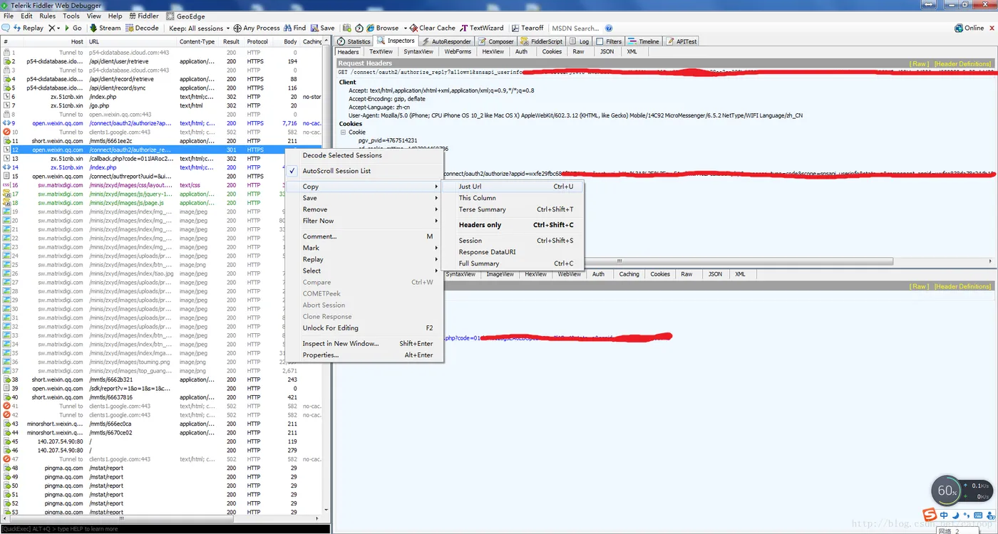
Task: Click the Online status indicator
Action: (x=969, y=28)
